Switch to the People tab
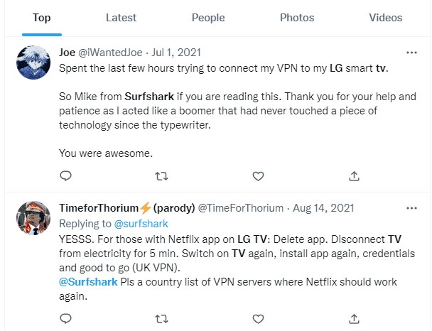This screenshot has width=432, height=331. pos(208,18)
